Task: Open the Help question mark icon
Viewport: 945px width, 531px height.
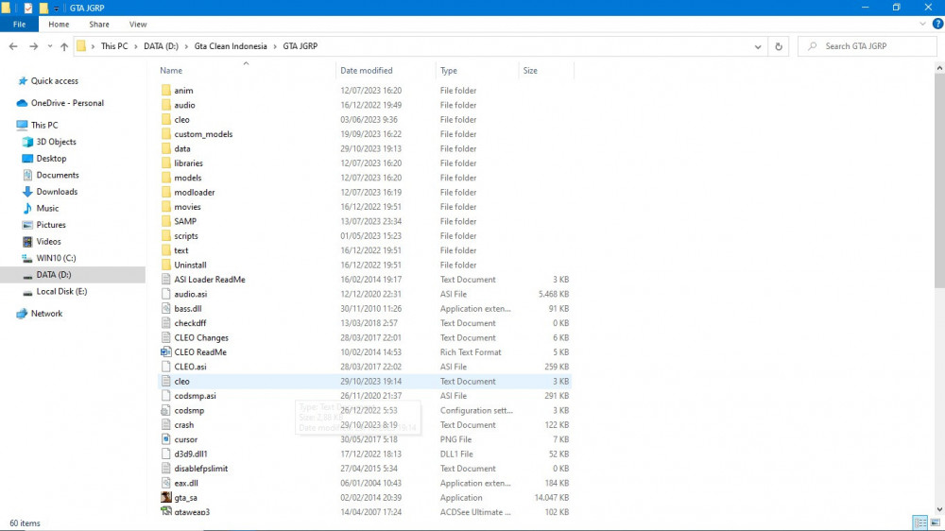Action: (x=937, y=25)
